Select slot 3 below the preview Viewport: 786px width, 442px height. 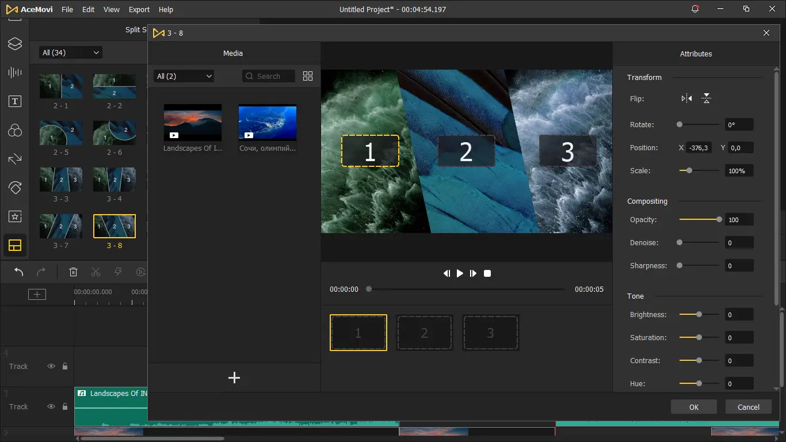click(491, 333)
